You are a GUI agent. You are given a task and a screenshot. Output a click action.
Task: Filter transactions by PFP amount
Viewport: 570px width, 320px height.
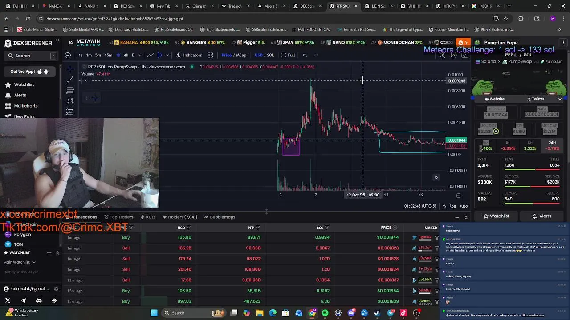coord(257,228)
